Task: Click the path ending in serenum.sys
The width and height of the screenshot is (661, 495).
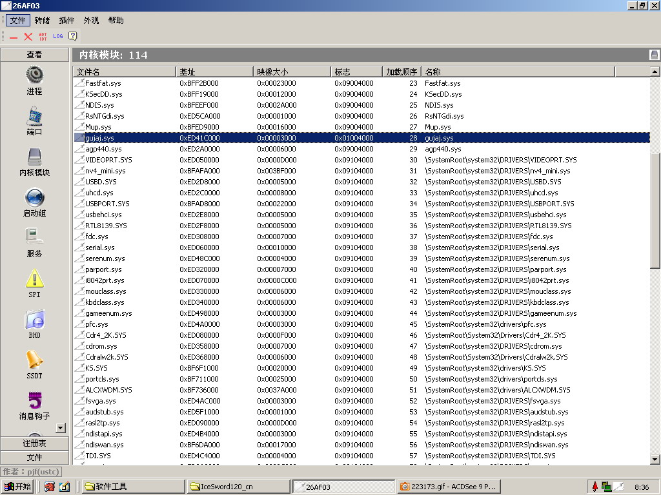Action: [x=497, y=258]
